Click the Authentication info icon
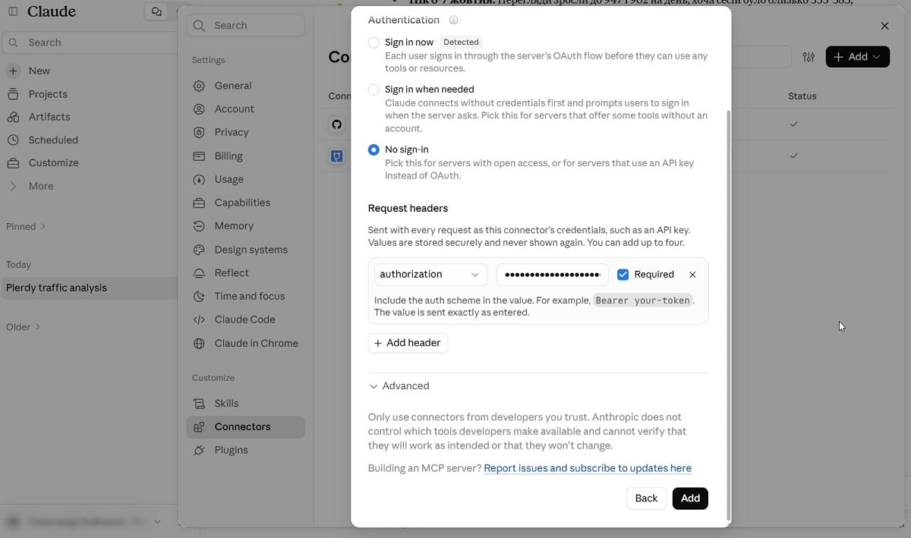The image size is (911, 538). click(453, 20)
